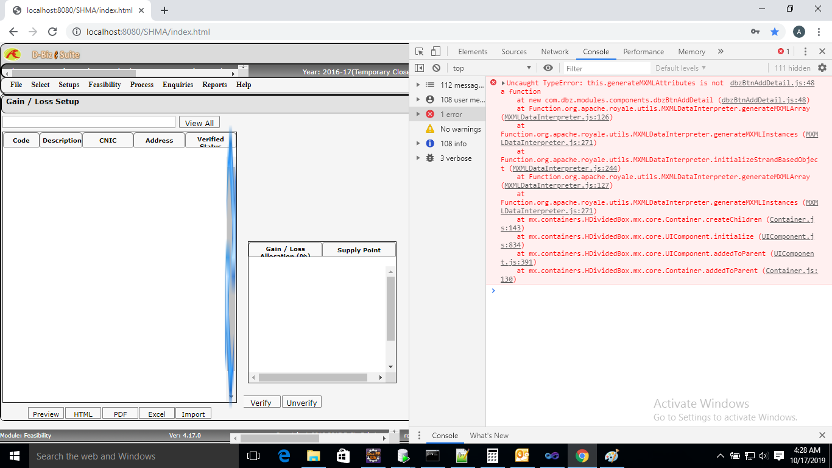Image resolution: width=832 pixels, height=468 pixels.
Task: Open the Feasibility menu
Action: [104, 85]
